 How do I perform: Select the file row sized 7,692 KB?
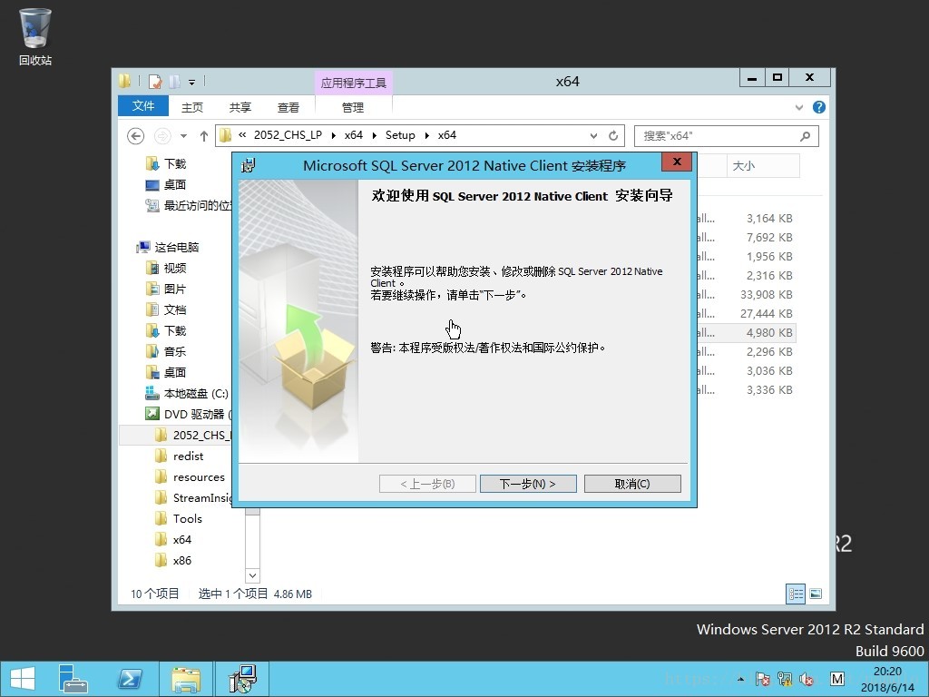pyautogui.click(x=746, y=237)
